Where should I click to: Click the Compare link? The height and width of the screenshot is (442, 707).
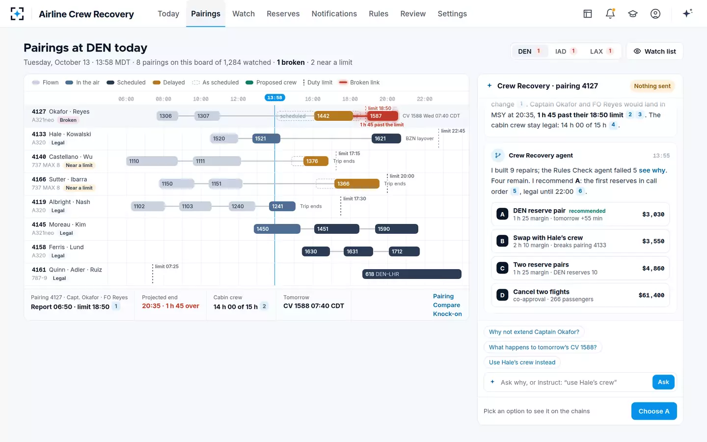[446, 305]
